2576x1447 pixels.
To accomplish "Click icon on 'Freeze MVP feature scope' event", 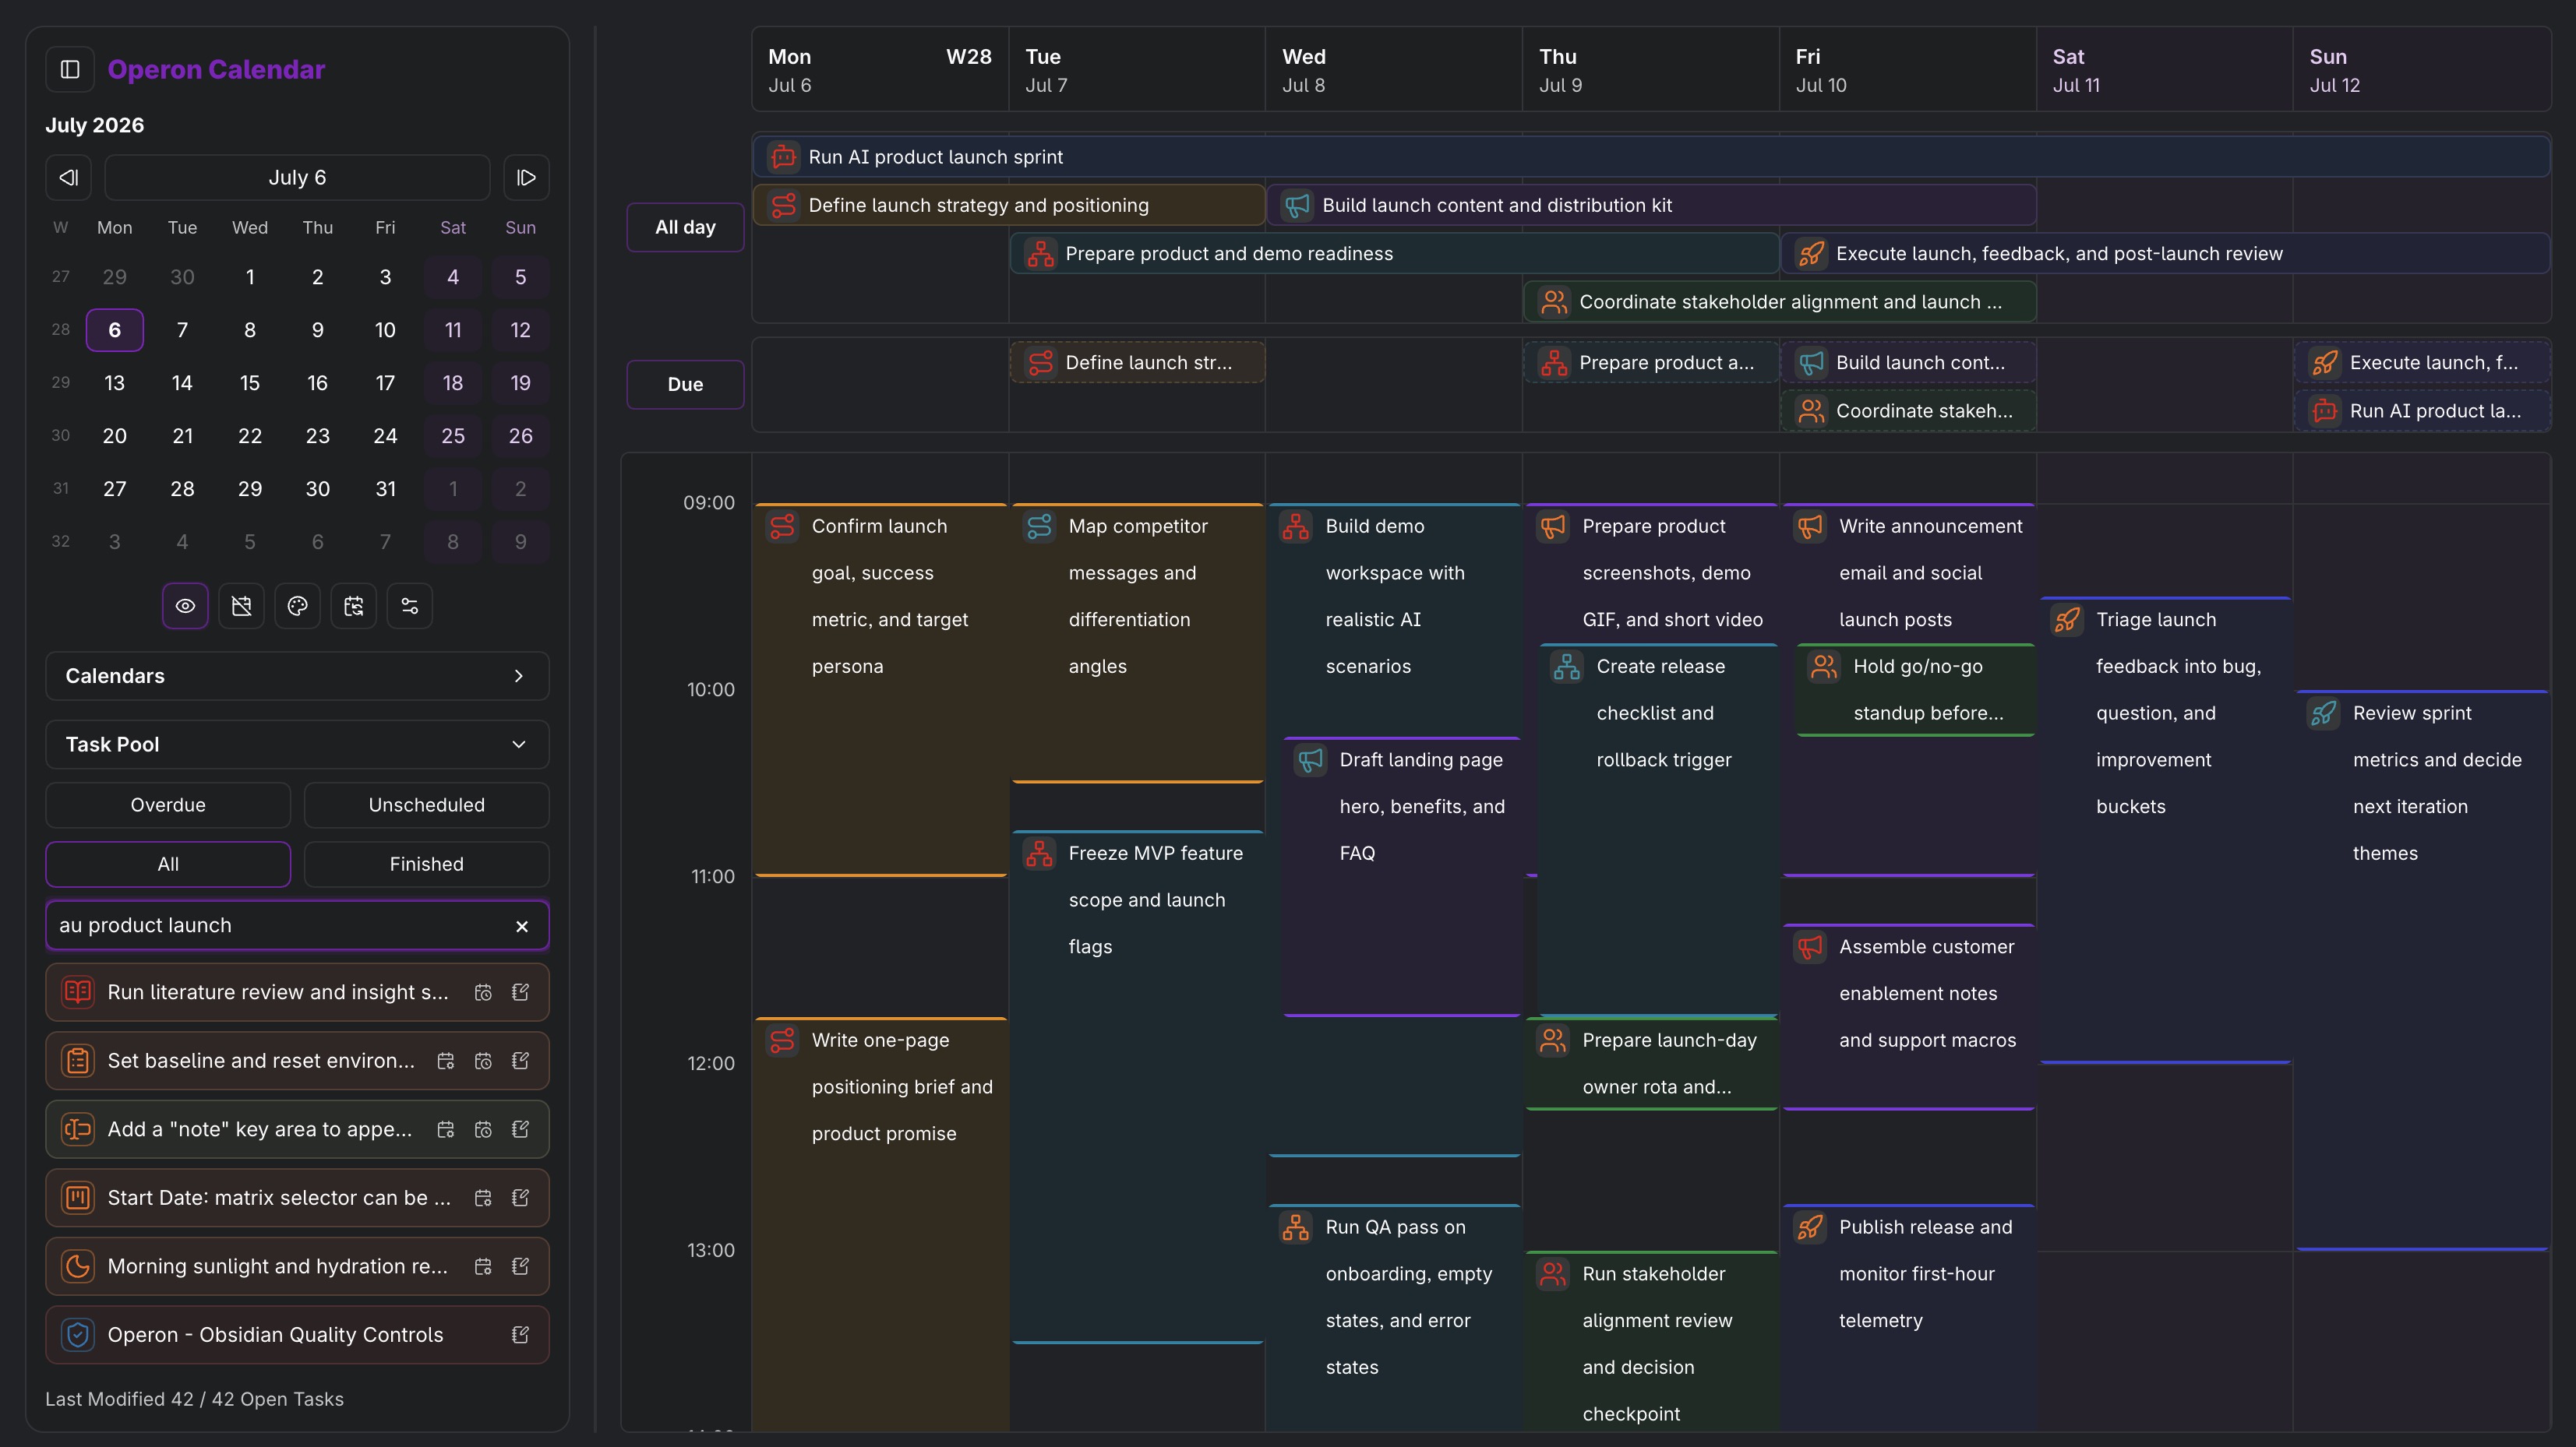I will (x=1039, y=854).
